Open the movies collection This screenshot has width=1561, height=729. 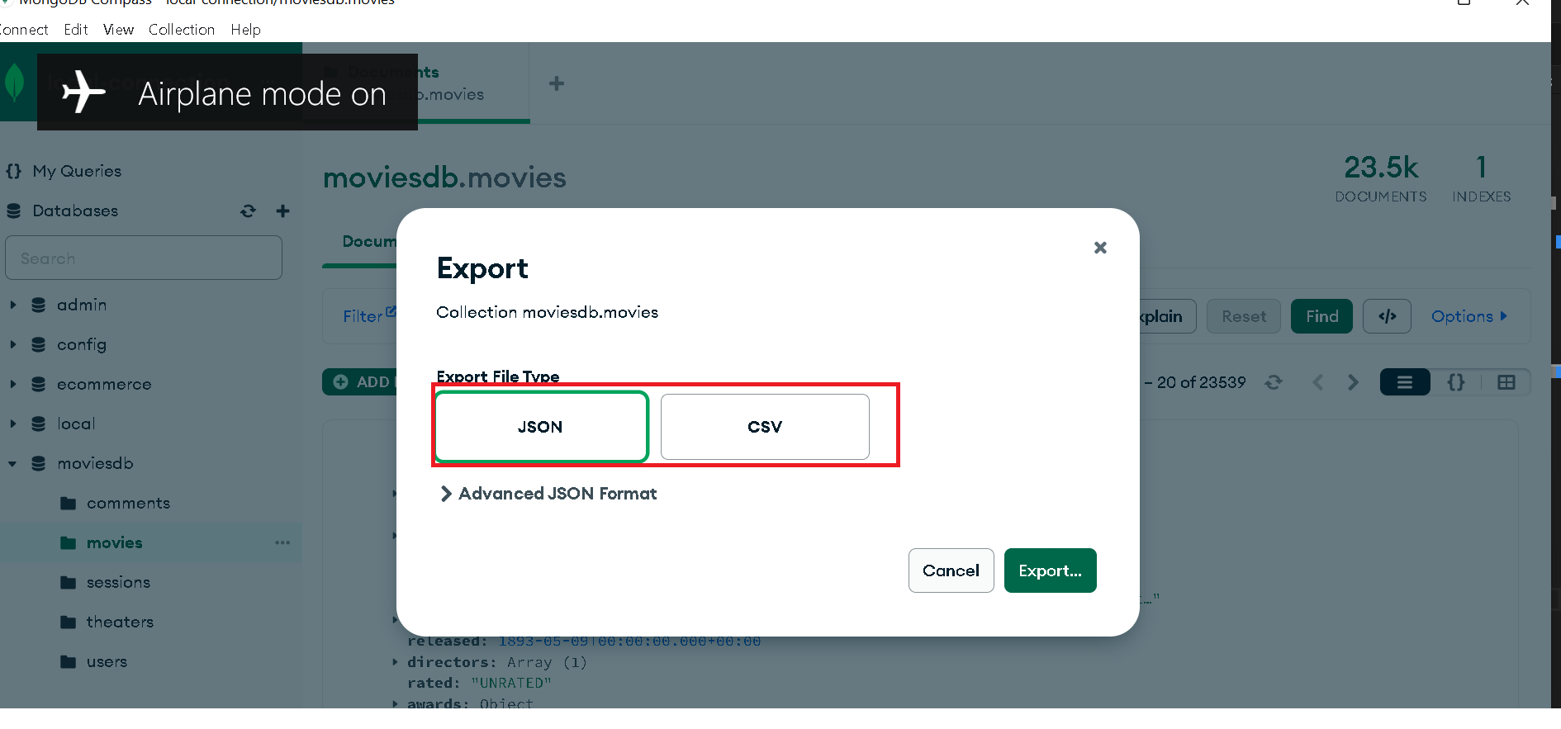pyautogui.click(x=114, y=542)
